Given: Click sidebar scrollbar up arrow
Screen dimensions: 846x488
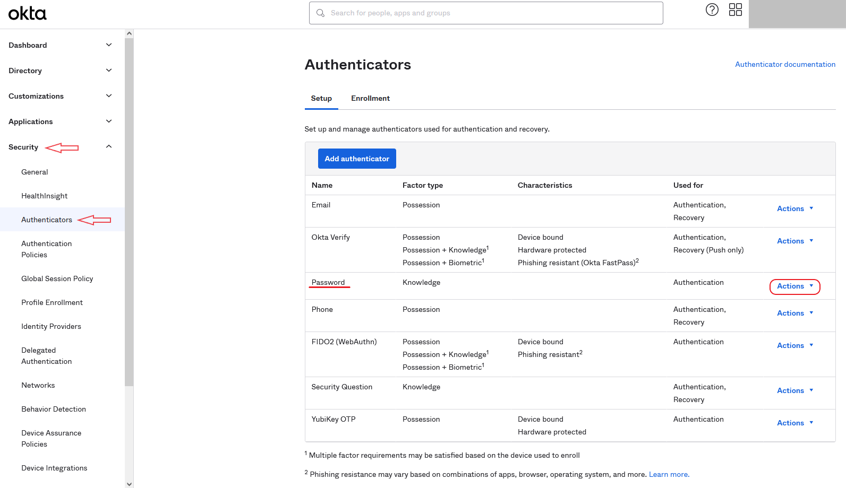Looking at the screenshot, I should coord(129,33).
